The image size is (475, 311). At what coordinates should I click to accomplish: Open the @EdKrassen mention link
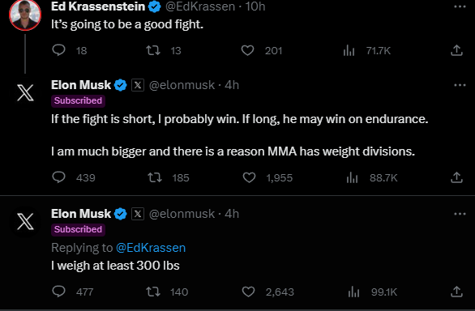point(151,248)
